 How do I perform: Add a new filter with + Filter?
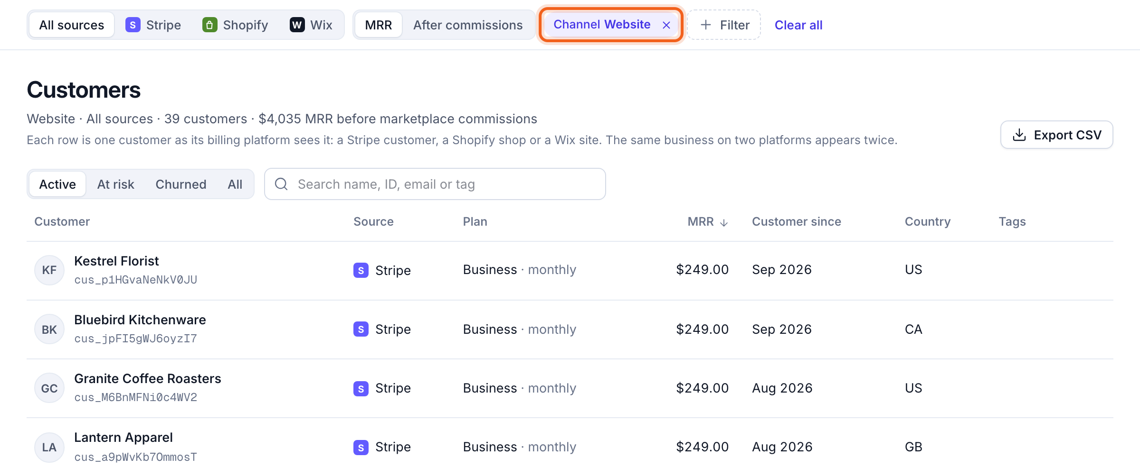724,25
